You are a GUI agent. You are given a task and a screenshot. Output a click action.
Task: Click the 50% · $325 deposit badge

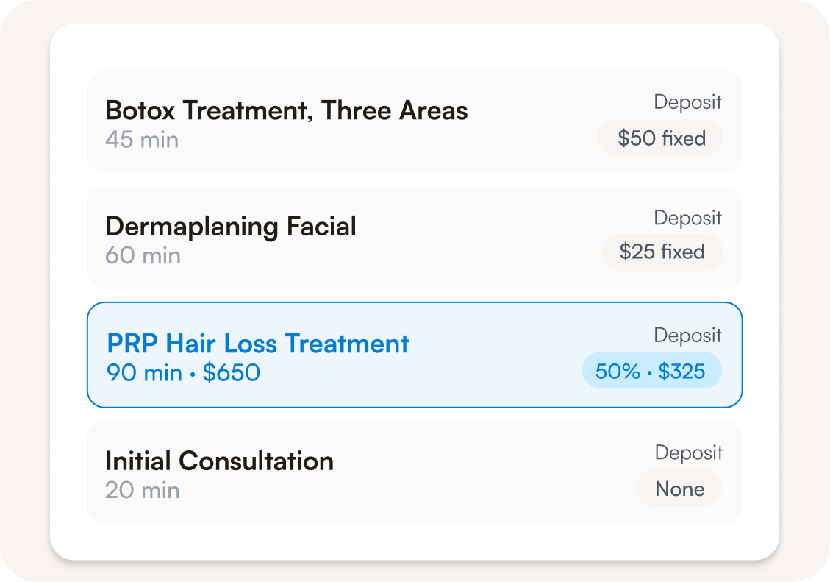651,371
